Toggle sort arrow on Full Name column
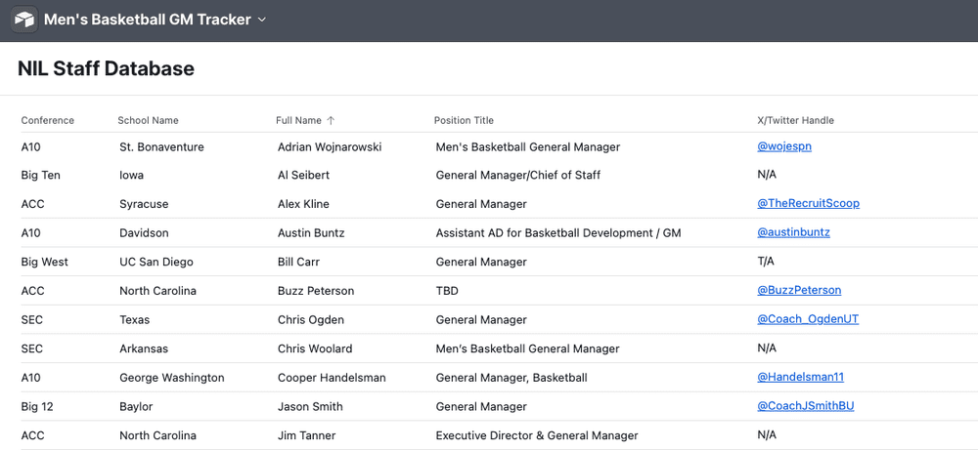The height and width of the screenshot is (450, 978). [x=332, y=121]
